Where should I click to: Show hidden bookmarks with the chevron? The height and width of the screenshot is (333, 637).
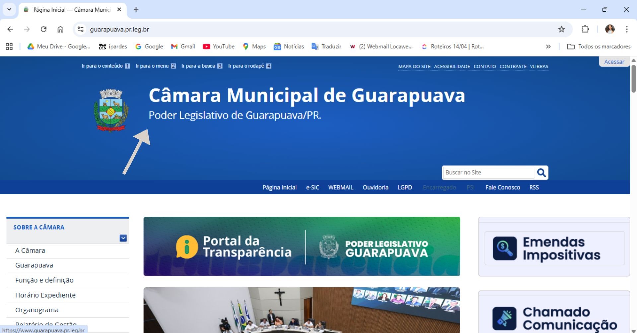548,47
